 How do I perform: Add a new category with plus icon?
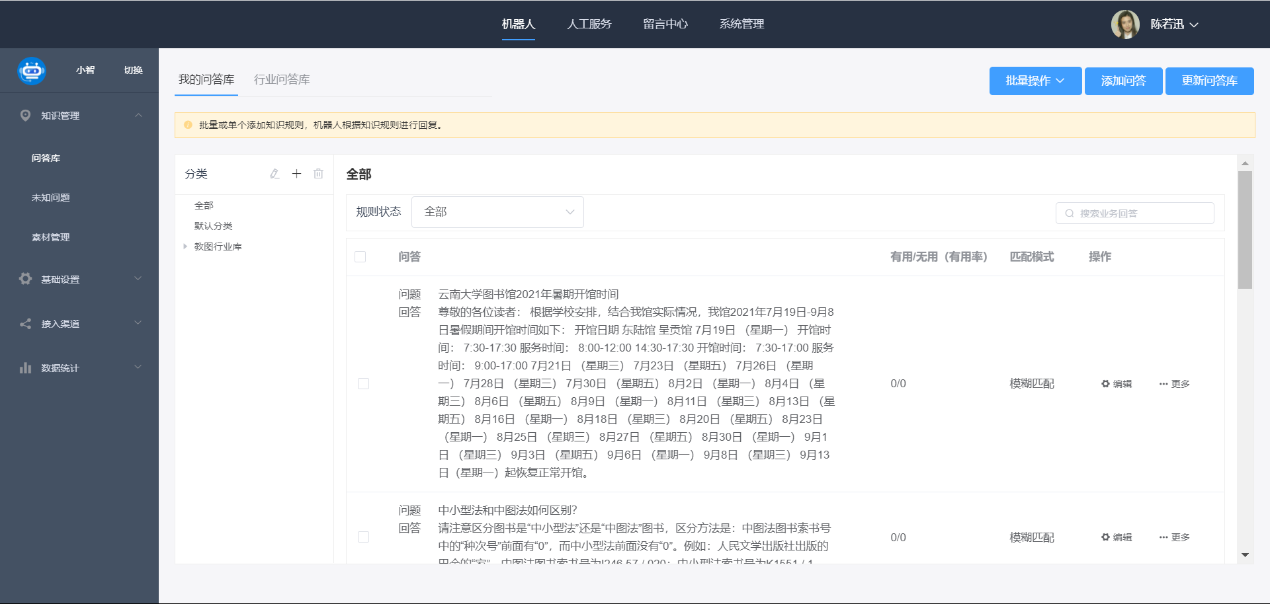pos(297,174)
